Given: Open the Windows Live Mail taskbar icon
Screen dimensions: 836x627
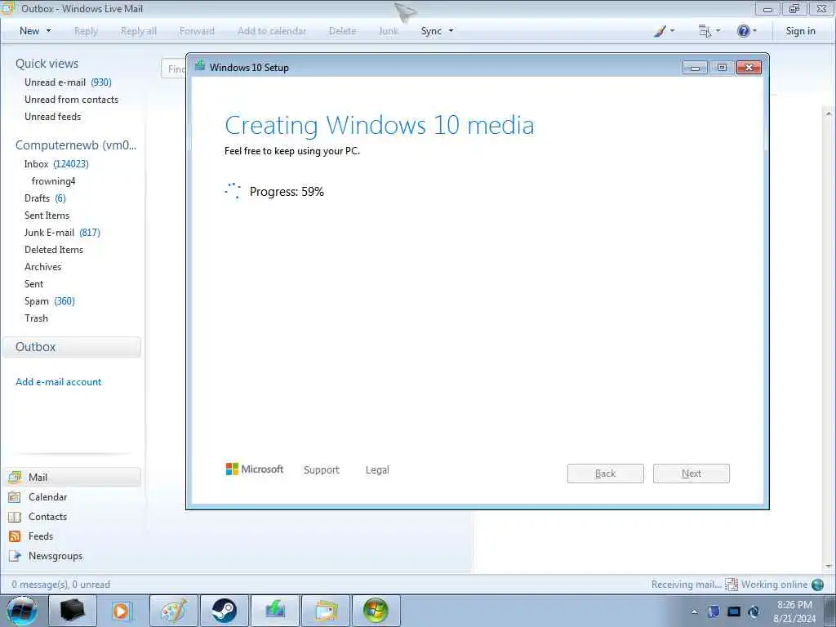Looking at the screenshot, I should click(326, 611).
